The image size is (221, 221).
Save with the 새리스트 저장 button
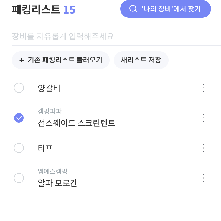[141, 60]
